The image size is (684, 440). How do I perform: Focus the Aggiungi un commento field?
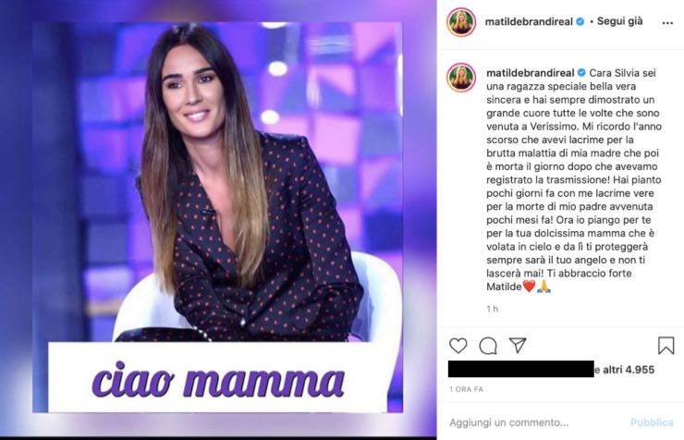point(536,422)
